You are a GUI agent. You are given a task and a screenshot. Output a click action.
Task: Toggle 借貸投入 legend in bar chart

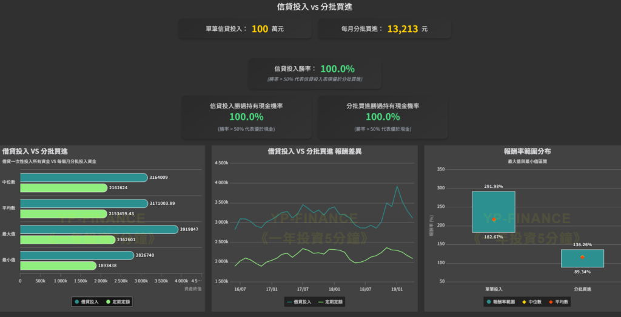pos(86,301)
